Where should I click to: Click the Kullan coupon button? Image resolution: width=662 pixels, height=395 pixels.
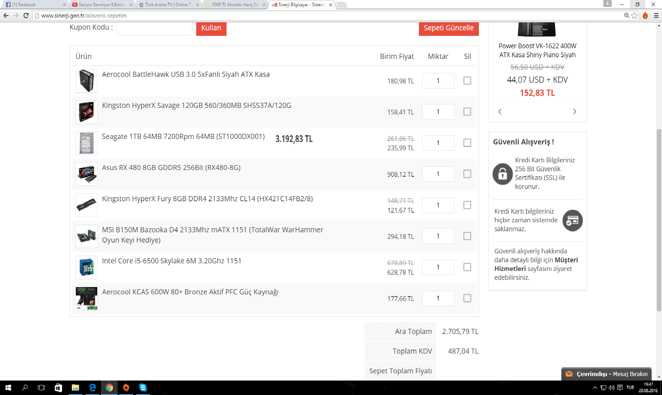point(211,28)
